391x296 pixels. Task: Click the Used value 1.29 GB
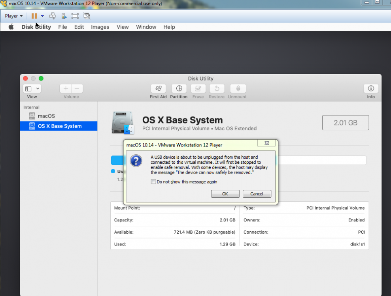tap(227, 244)
